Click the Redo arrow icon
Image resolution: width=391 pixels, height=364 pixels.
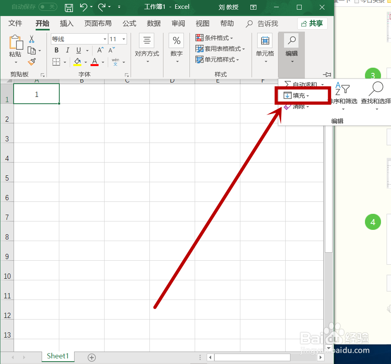[102, 7]
